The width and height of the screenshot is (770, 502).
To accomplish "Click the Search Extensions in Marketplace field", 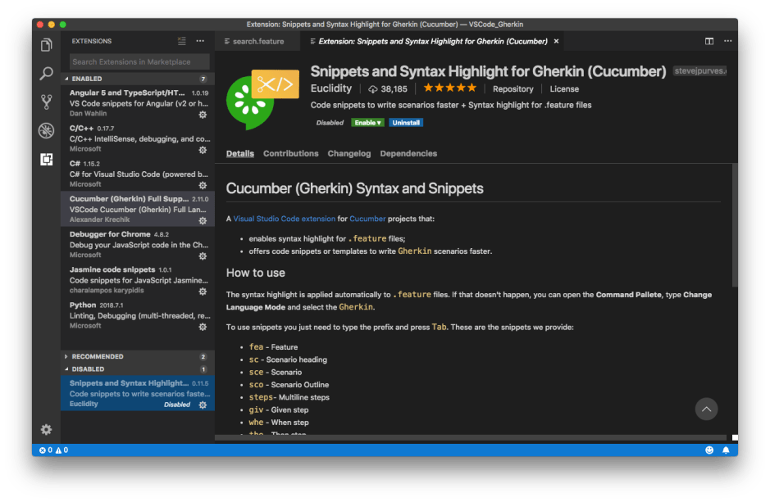I will pos(138,61).
